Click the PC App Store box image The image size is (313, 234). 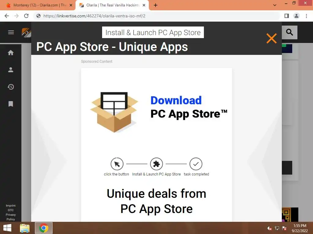tap(114, 112)
